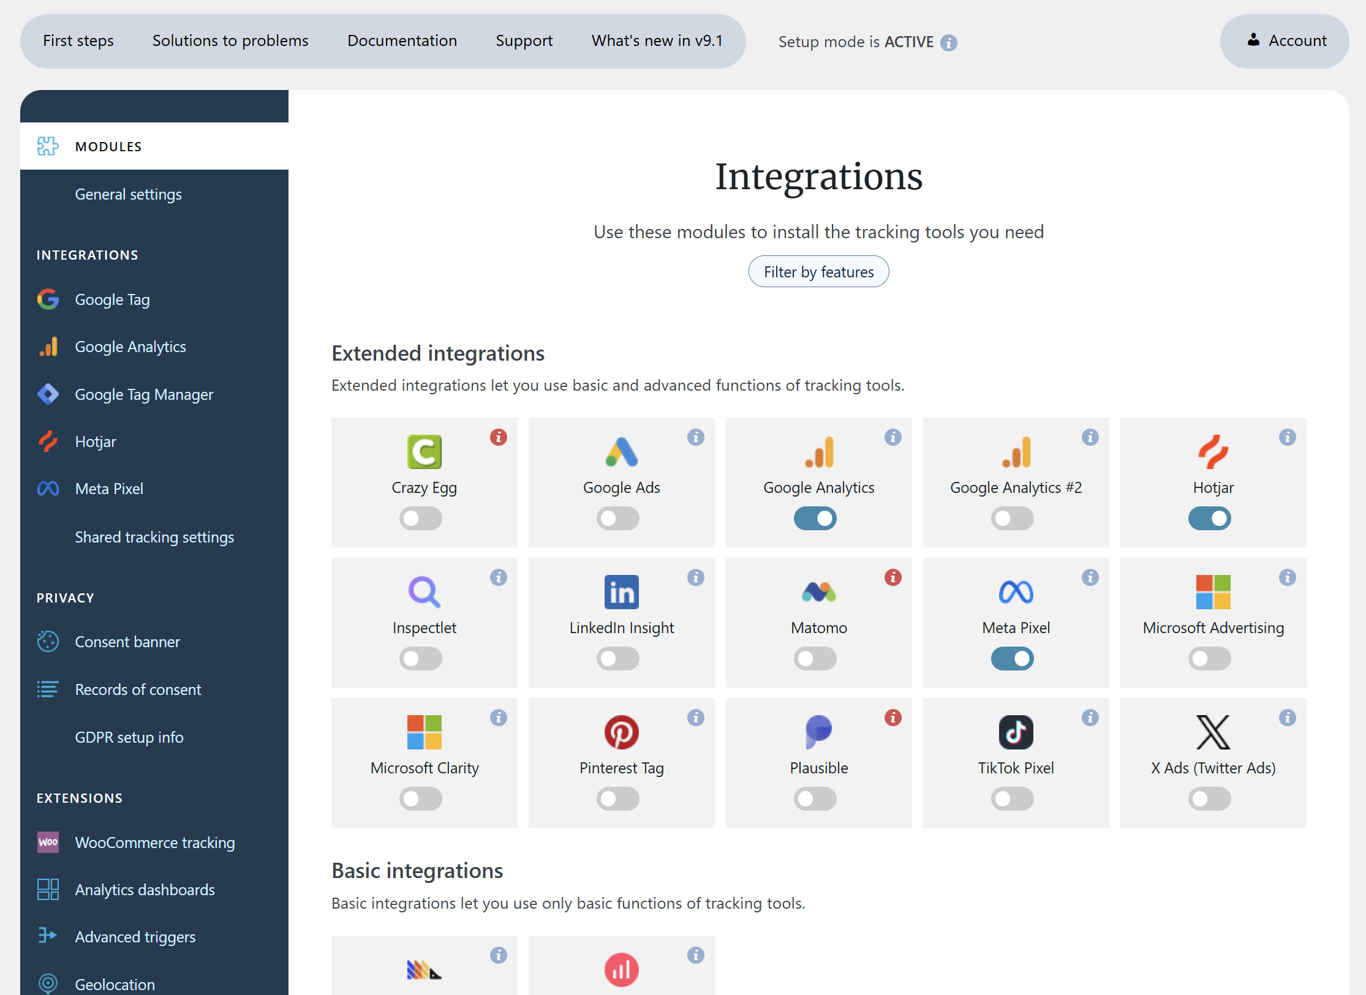The height and width of the screenshot is (995, 1366).
Task: Click X Ads info icon
Action: (x=1288, y=718)
